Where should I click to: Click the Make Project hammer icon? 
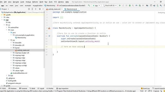coord(89,5)
